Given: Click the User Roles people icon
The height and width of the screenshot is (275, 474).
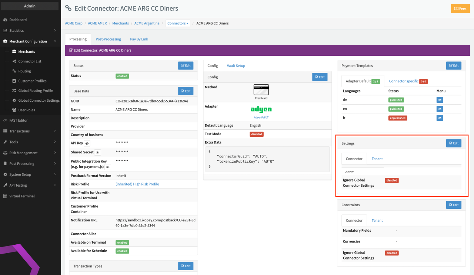Looking at the screenshot, I should 14,110.
